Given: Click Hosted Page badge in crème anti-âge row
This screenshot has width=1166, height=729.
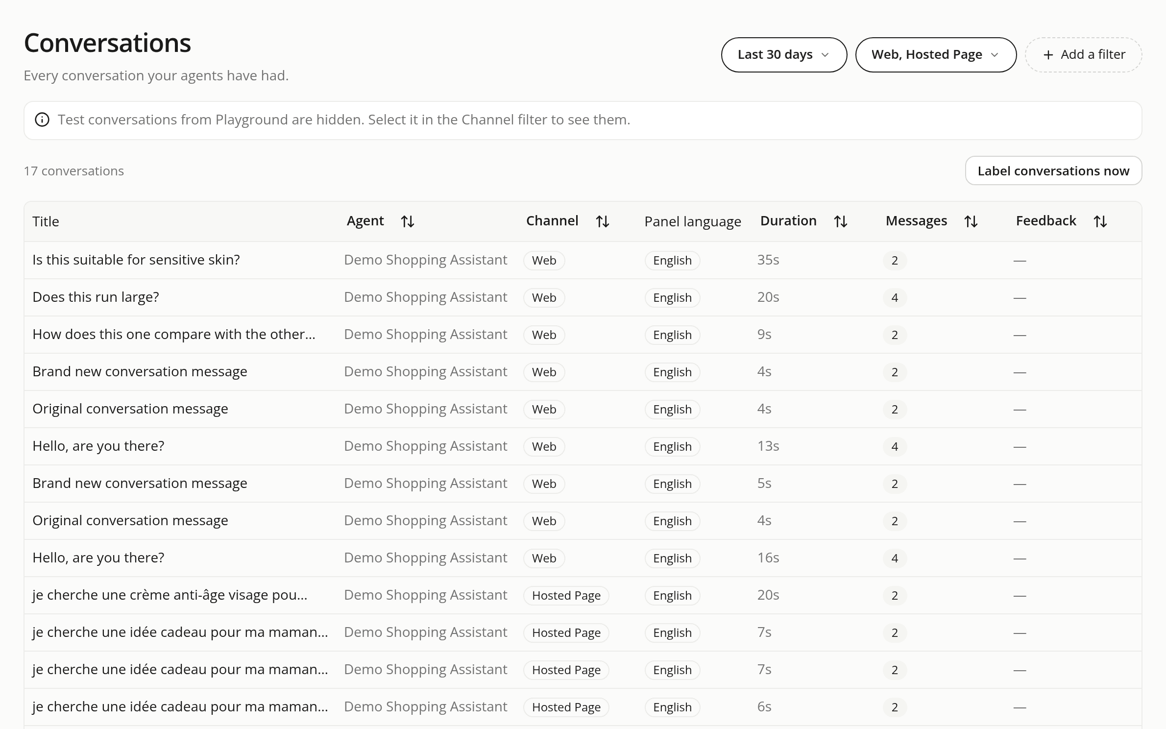Looking at the screenshot, I should [566, 595].
